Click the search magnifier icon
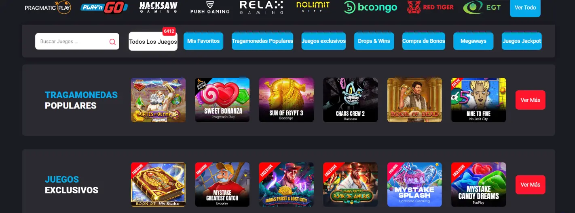The height and width of the screenshot is (213, 575). [112, 42]
